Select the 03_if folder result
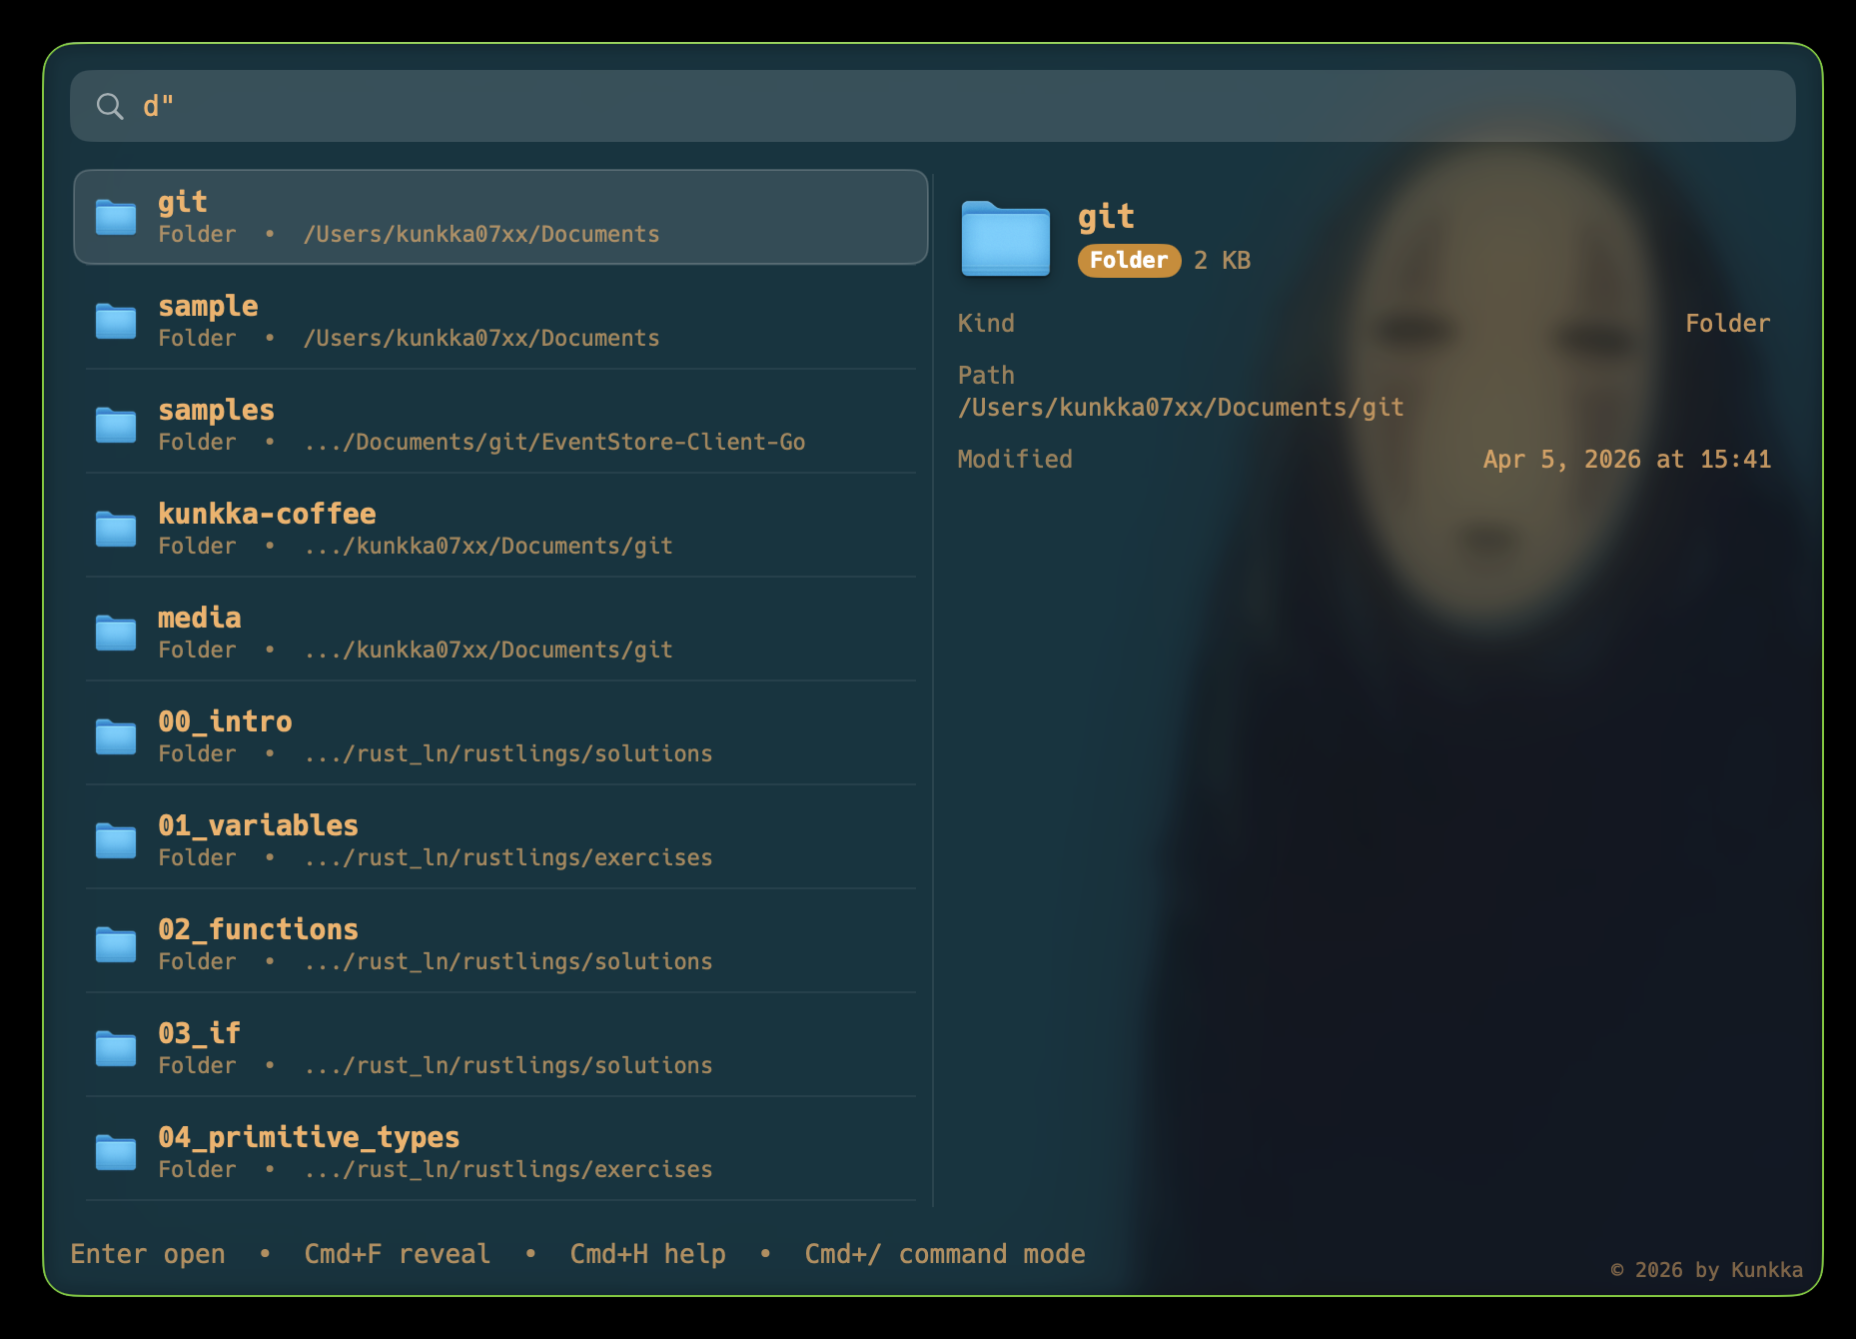 pyautogui.click(x=499, y=1048)
